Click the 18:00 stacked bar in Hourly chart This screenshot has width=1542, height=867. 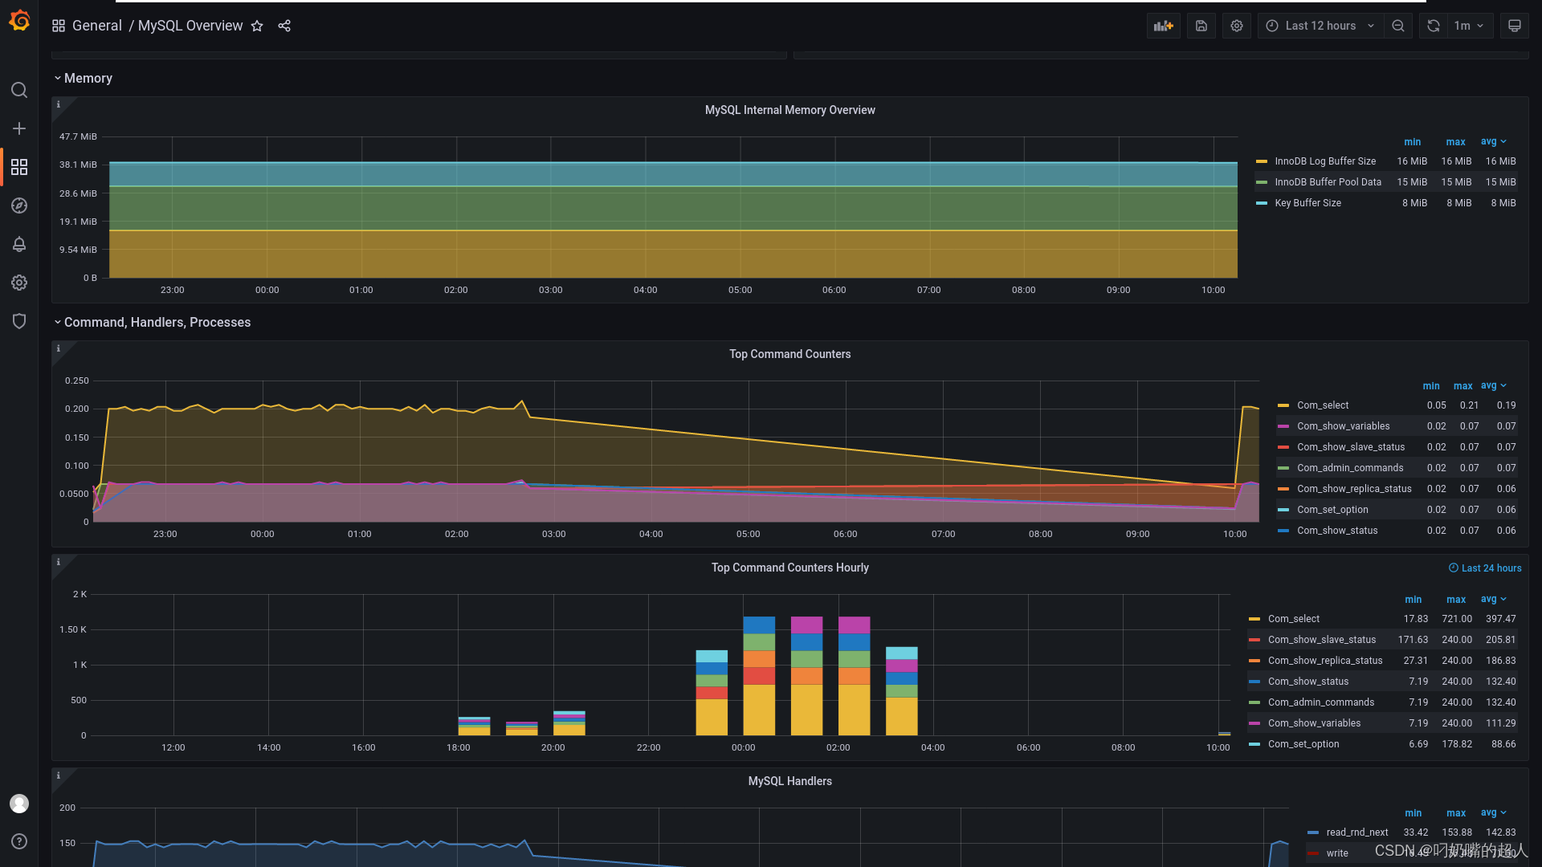pos(474,727)
